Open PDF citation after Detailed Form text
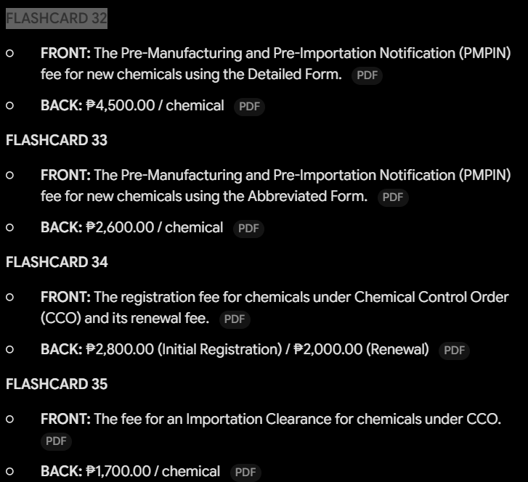Screen dimensions: 528x482 click(x=367, y=75)
